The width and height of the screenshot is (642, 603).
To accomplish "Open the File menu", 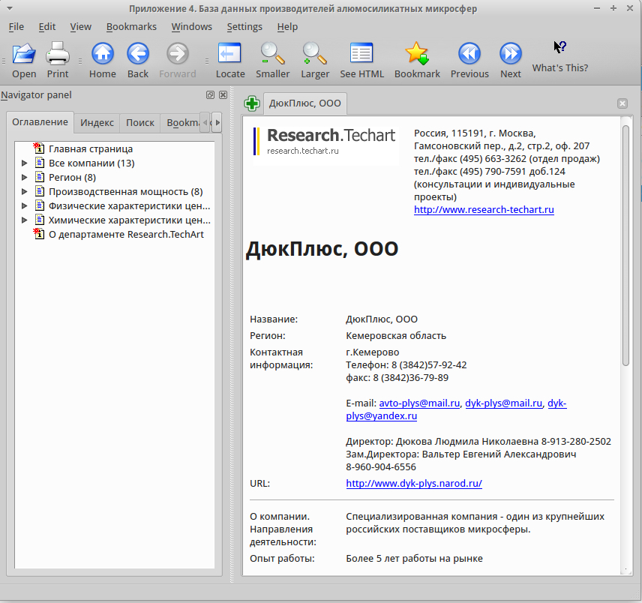I will [16, 26].
